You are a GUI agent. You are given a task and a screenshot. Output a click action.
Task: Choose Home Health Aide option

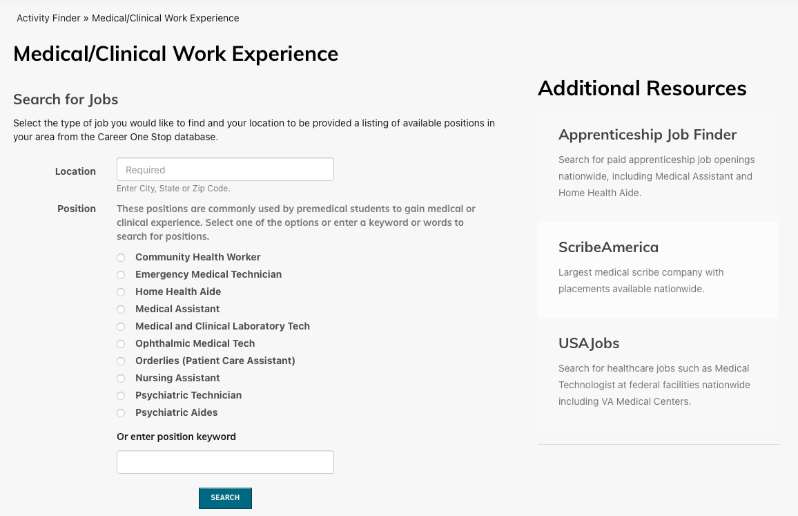tap(121, 292)
